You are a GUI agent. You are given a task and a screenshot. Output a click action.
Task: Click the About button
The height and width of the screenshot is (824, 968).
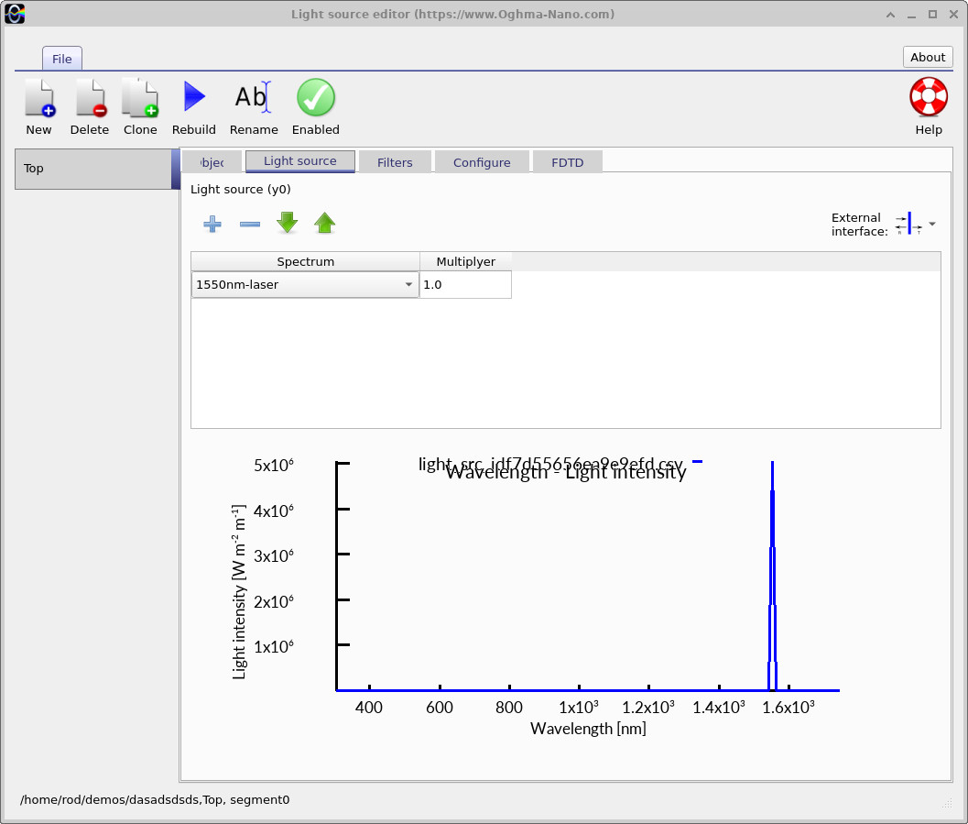(928, 57)
